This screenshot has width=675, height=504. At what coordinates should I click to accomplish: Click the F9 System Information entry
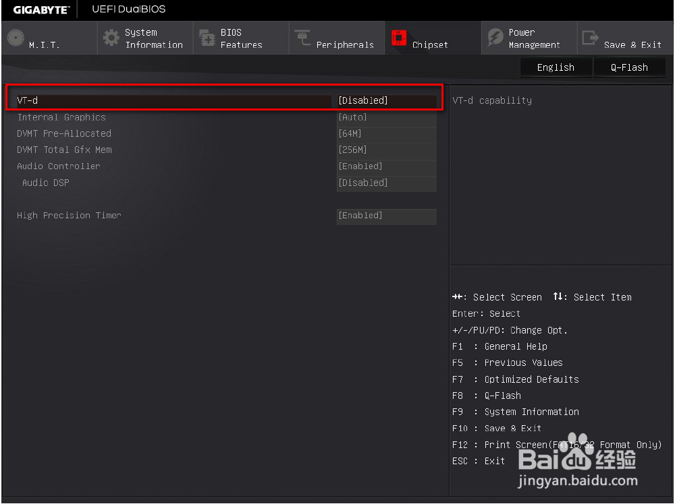(x=516, y=412)
